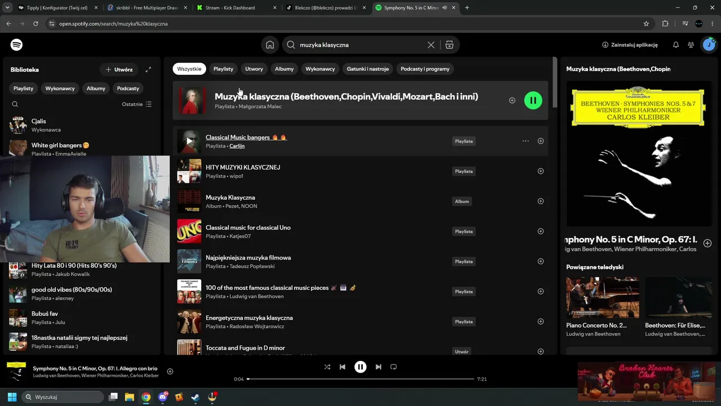Open the Friends activity icon
Viewport: 721px width, 406px height.
(691, 45)
